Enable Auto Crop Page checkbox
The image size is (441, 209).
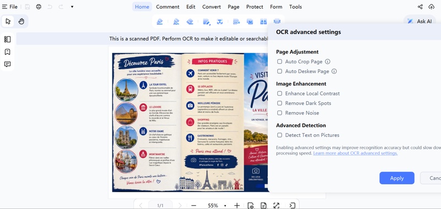pos(279,62)
